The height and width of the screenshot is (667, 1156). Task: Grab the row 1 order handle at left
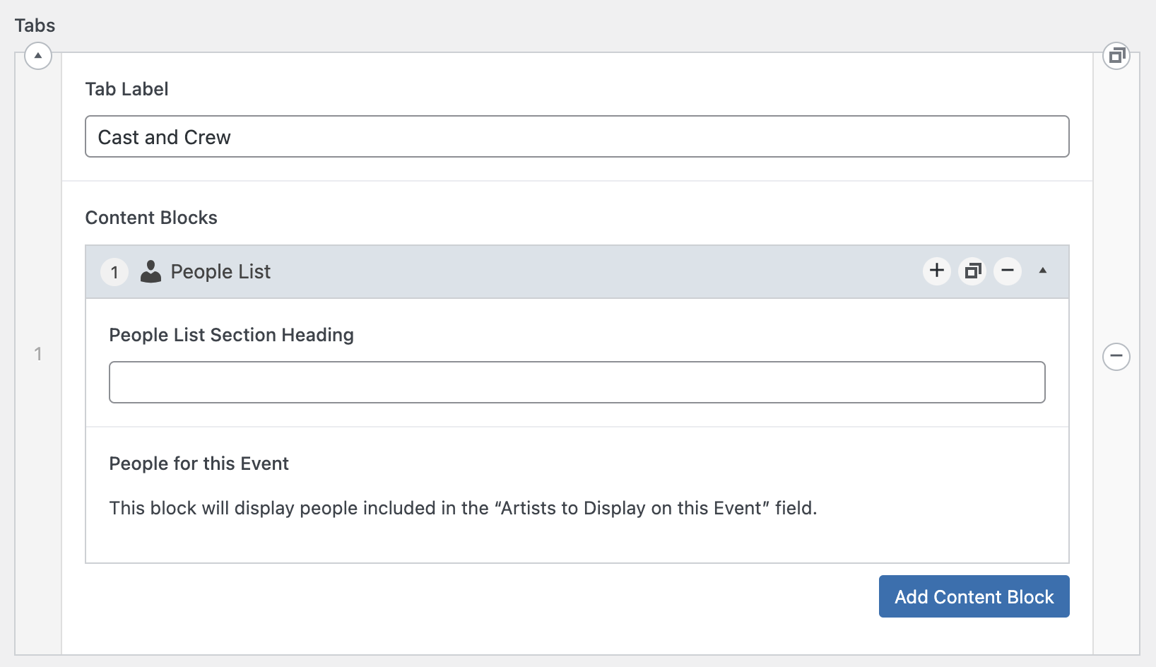[38, 354]
